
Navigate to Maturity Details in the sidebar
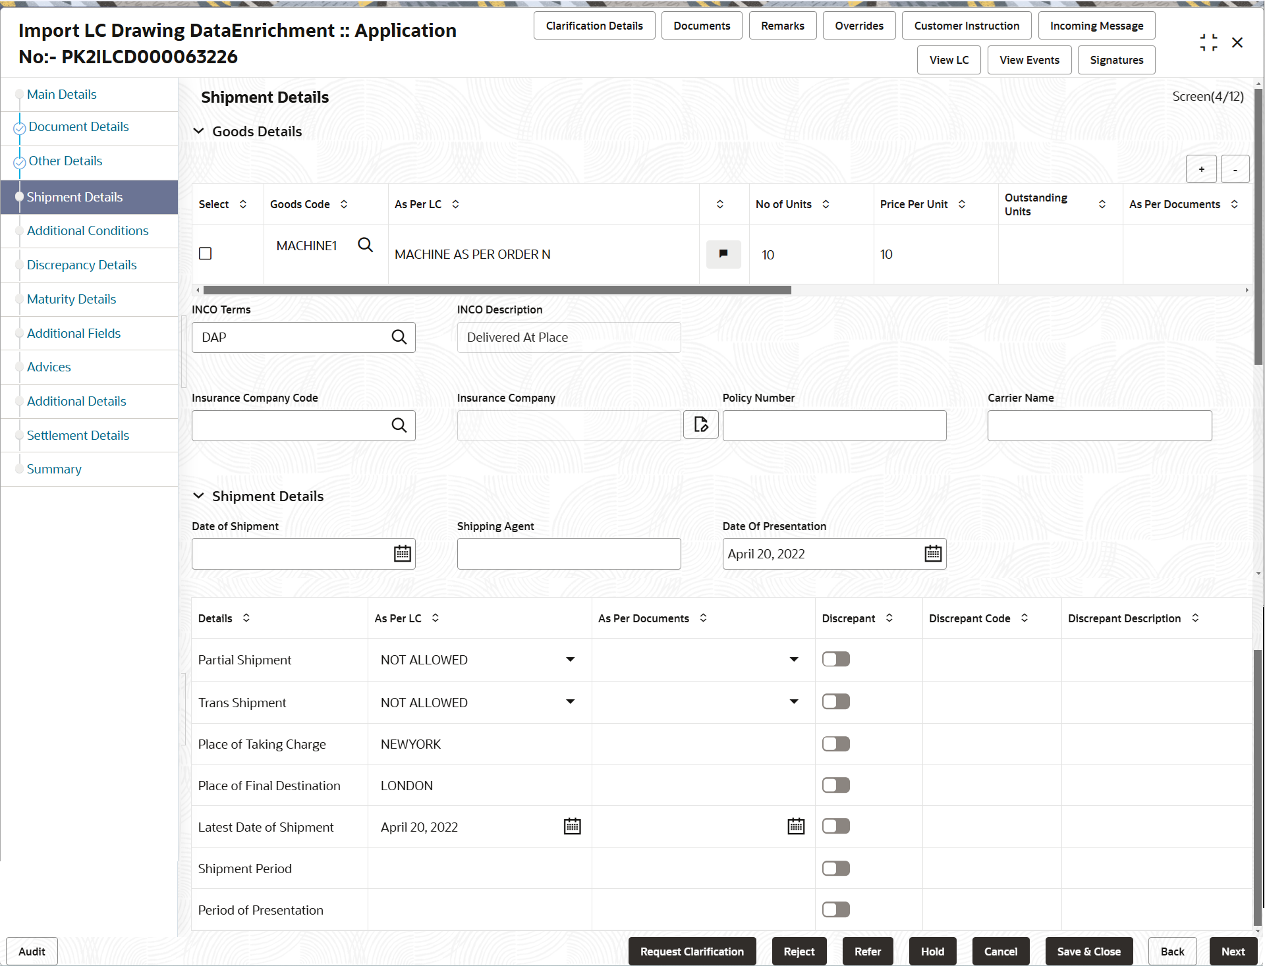pyautogui.click(x=71, y=298)
